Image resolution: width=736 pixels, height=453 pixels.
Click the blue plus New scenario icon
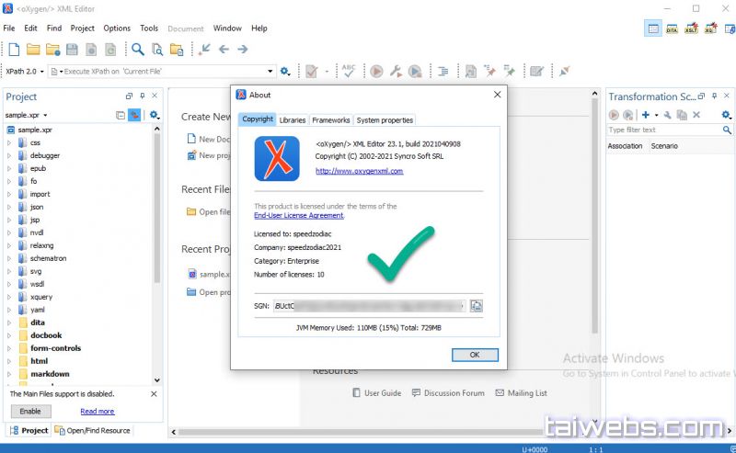[x=646, y=115]
